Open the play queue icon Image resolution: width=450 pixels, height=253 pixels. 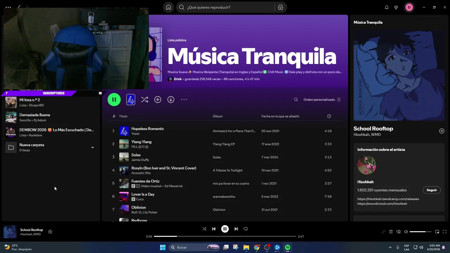(x=391, y=232)
